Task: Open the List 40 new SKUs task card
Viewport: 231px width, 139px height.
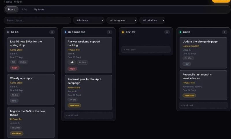Action: point(31,55)
